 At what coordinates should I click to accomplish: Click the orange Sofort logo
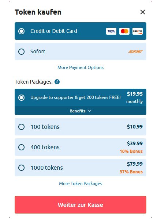(135, 52)
